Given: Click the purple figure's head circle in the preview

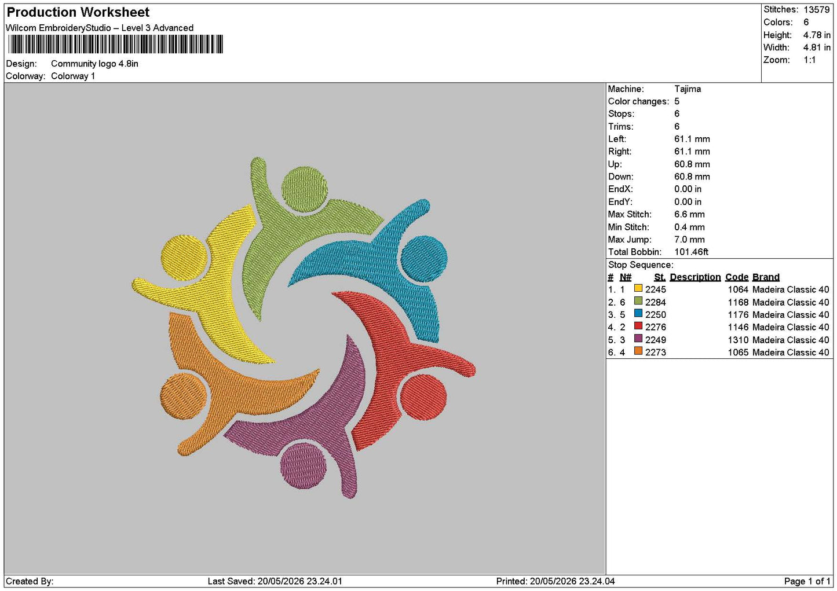Looking at the screenshot, I should tap(303, 465).
